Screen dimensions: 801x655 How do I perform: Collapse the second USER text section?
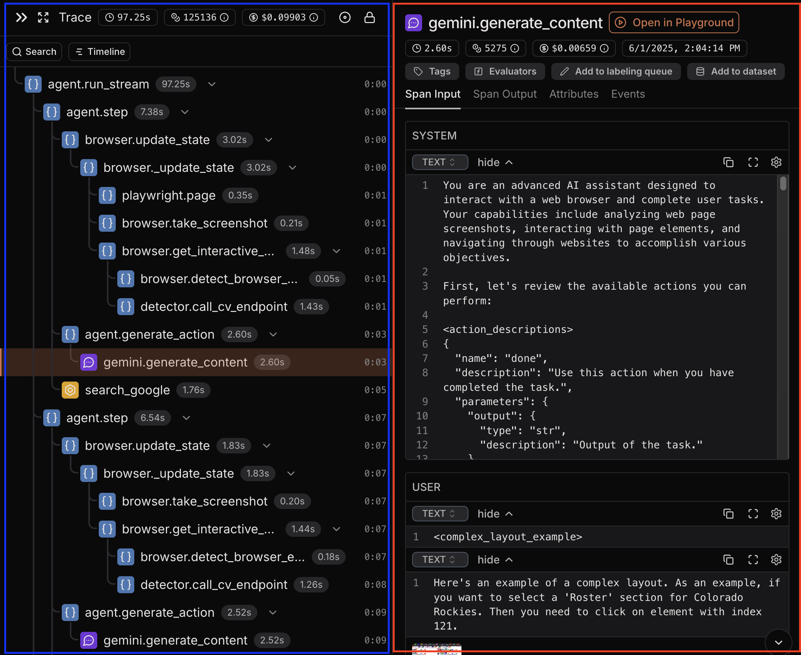[495, 560]
